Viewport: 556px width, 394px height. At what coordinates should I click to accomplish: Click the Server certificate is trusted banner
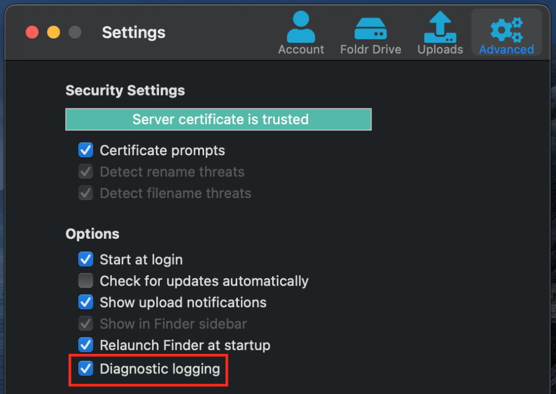218,119
